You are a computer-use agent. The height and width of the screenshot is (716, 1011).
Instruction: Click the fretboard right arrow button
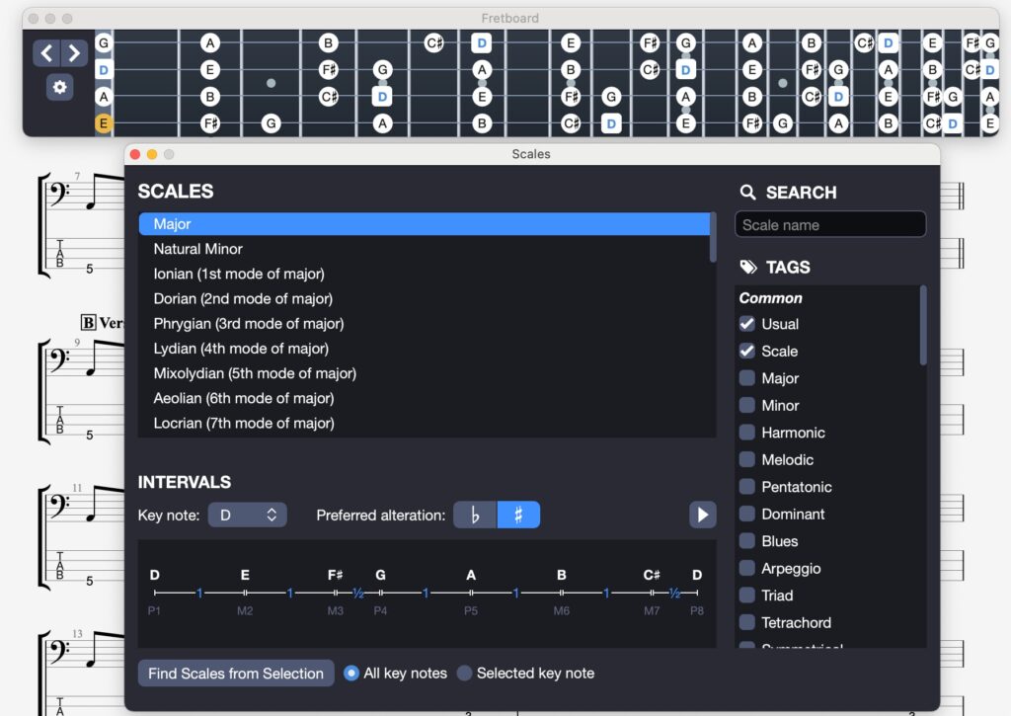coord(74,53)
